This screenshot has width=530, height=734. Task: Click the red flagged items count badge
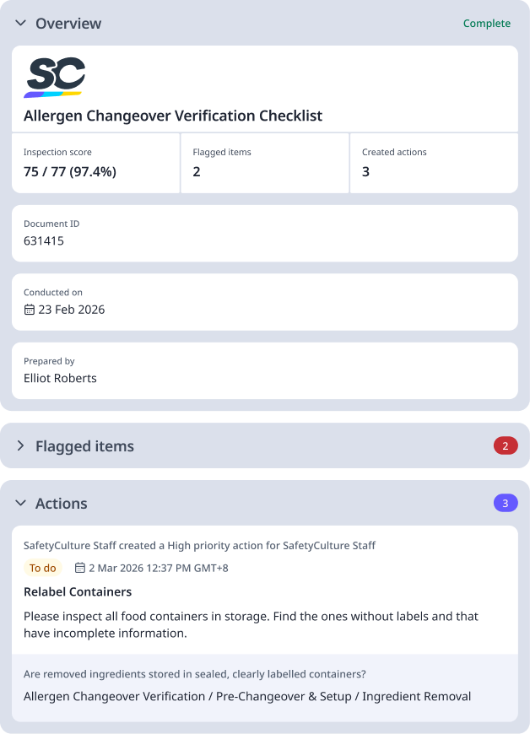tap(506, 446)
